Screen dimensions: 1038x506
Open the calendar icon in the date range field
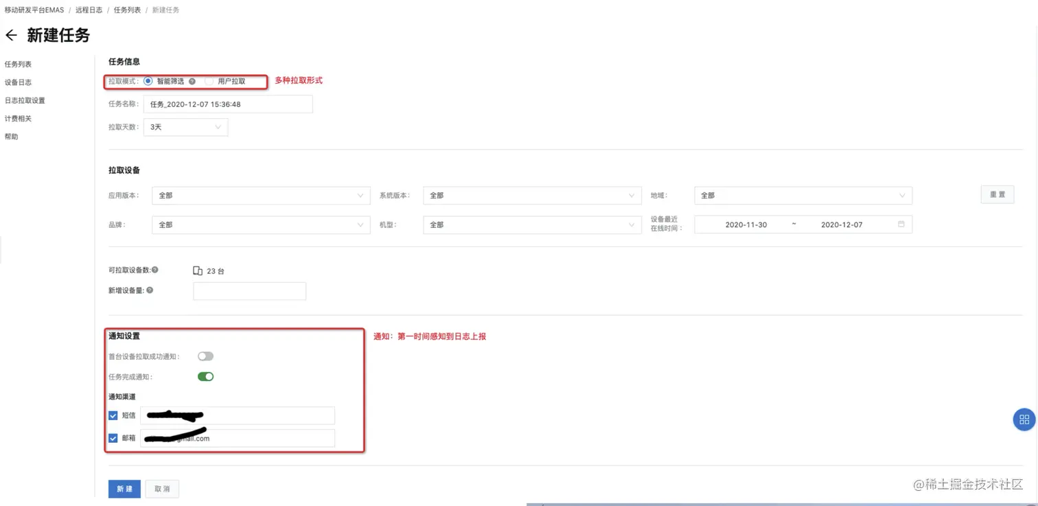901,225
